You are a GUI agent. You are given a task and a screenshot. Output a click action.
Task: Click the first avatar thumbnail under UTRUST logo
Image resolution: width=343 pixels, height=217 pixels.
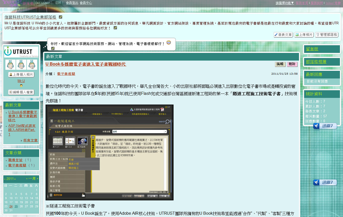tap(10, 65)
